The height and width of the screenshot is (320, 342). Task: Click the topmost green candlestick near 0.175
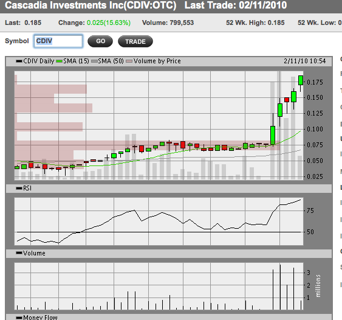coord(301,80)
